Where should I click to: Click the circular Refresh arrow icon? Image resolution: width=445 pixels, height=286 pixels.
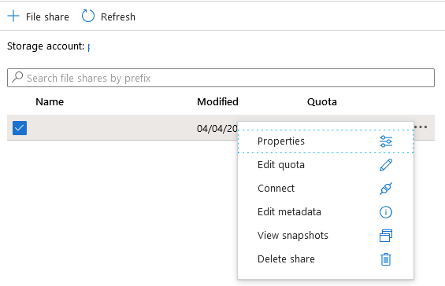(88, 16)
